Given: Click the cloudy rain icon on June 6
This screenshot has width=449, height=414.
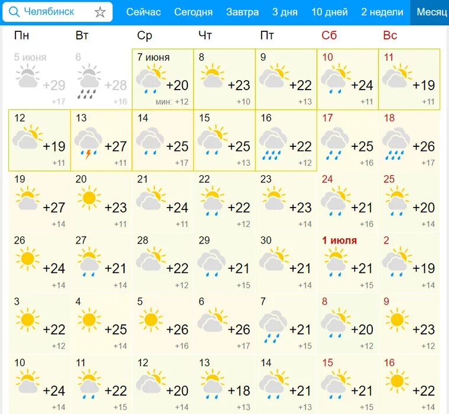Looking at the screenshot, I should pos(89,82).
